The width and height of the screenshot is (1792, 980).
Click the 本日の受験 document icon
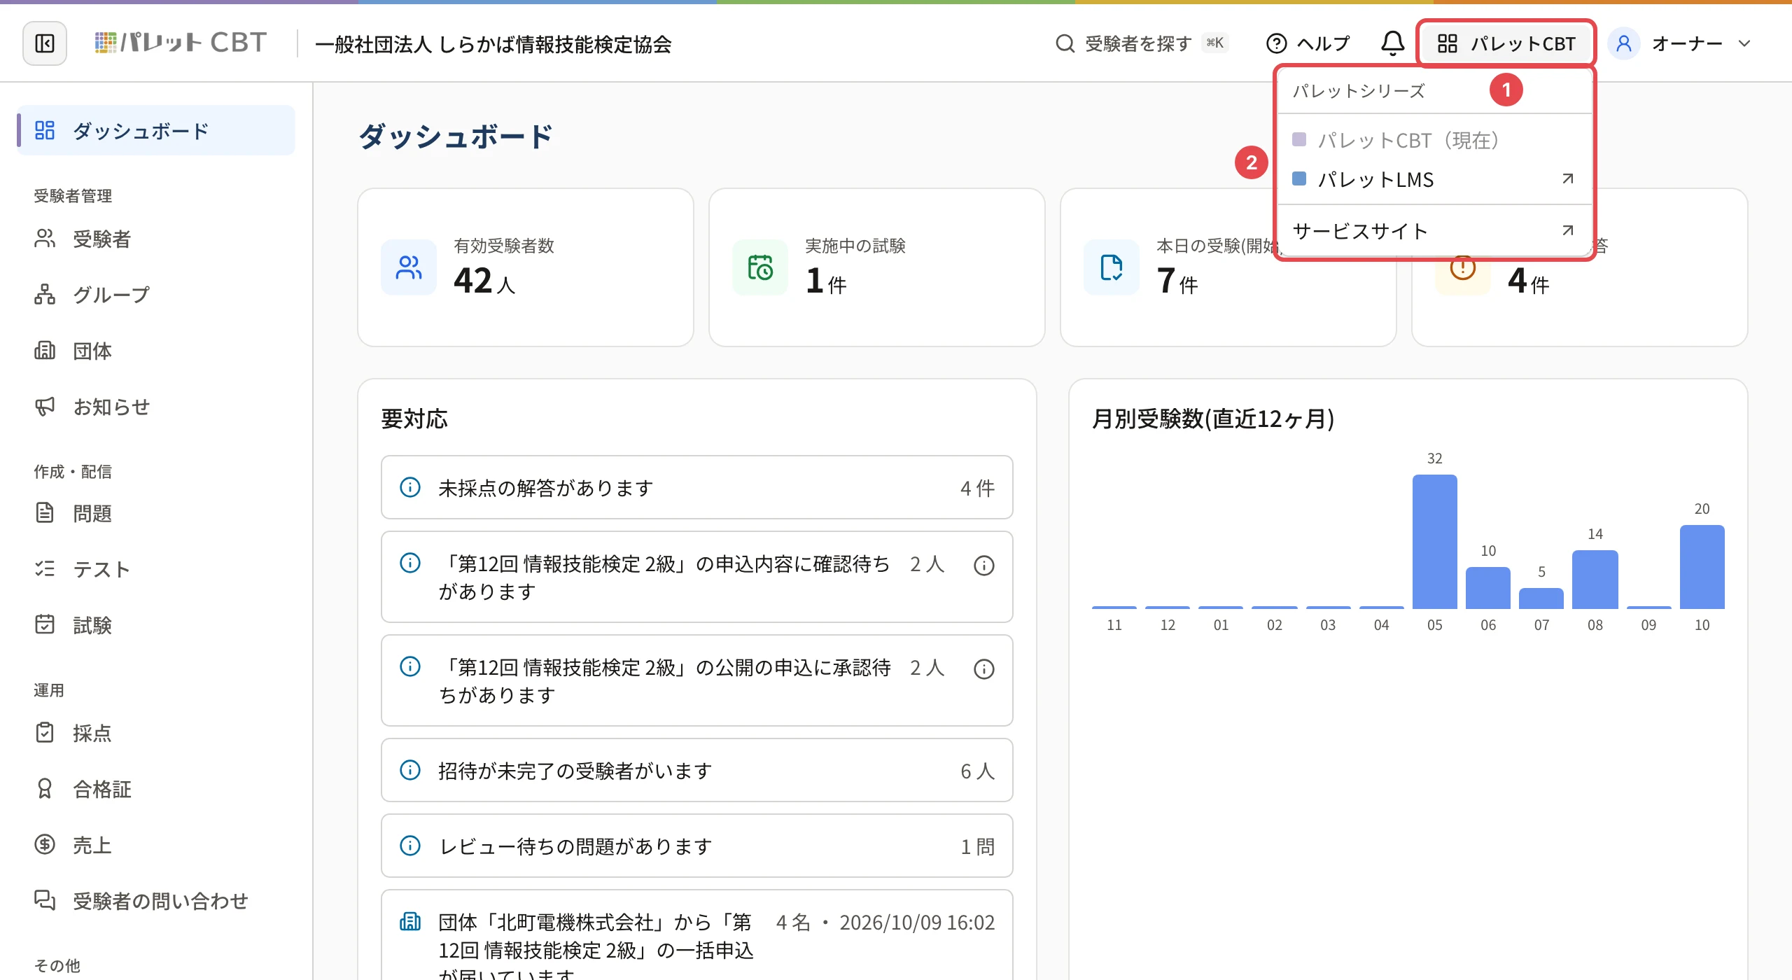pyautogui.click(x=1112, y=267)
